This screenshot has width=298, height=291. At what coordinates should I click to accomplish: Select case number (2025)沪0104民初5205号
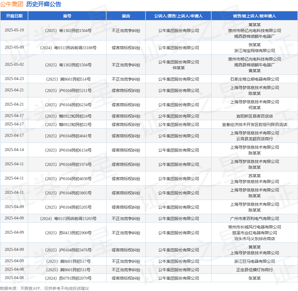(x=68, y=207)
